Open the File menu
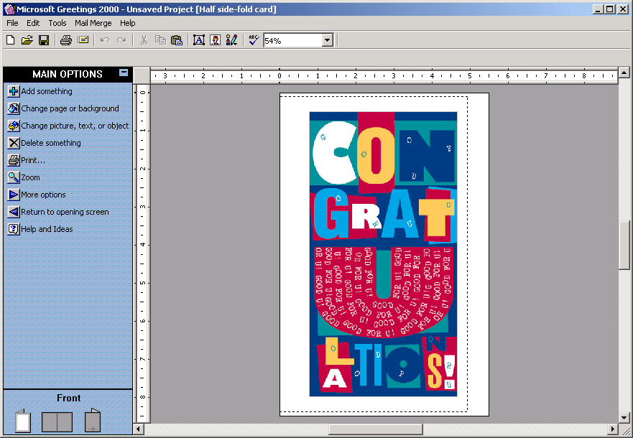Screen dimensions: 633x438 (12, 23)
